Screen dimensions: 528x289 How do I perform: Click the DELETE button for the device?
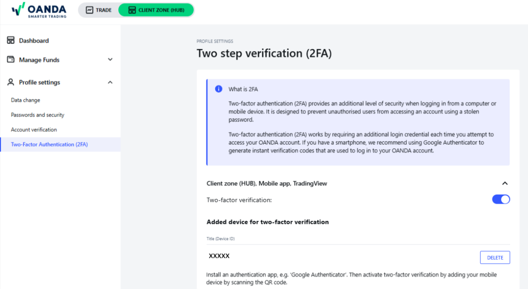pyautogui.click(x=495, y=257)
